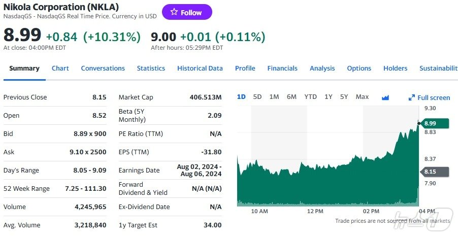Open the Holders tab

tap(395, 69)
